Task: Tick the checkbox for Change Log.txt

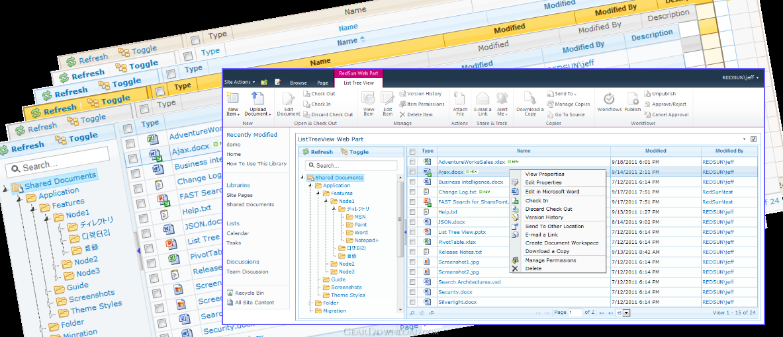Action: point(412,192)
